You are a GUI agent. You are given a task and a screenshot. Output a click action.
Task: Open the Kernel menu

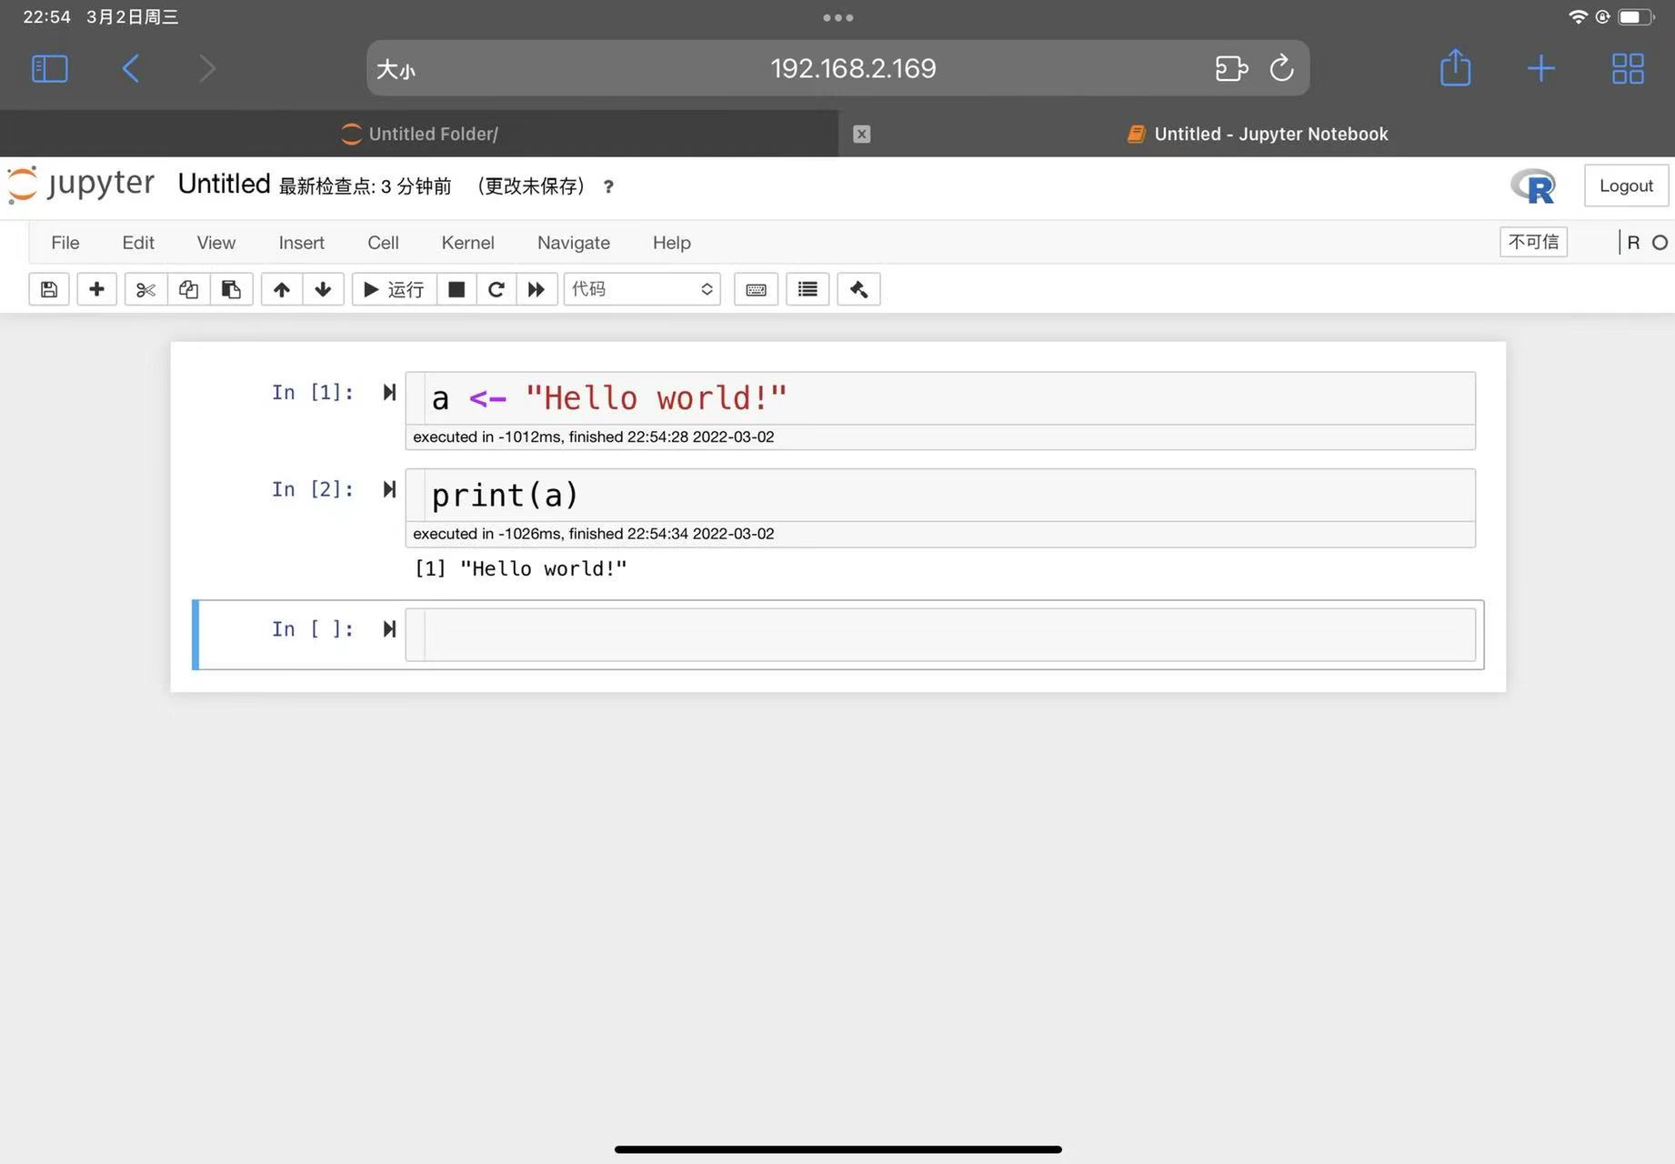pyautogui.click(x=467, y=243)
